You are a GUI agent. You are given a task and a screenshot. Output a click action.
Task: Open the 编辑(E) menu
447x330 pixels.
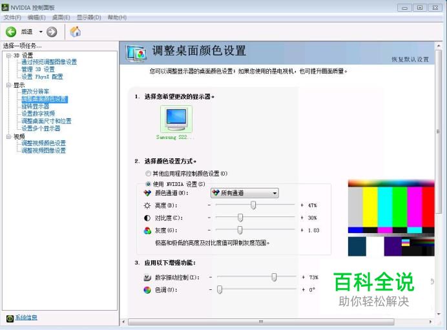[x=36, y=17]
